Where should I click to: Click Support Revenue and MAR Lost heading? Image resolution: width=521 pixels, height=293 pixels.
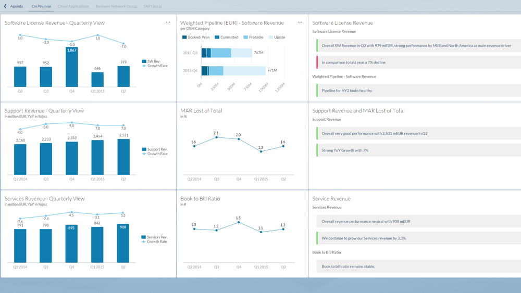(358, 111)
